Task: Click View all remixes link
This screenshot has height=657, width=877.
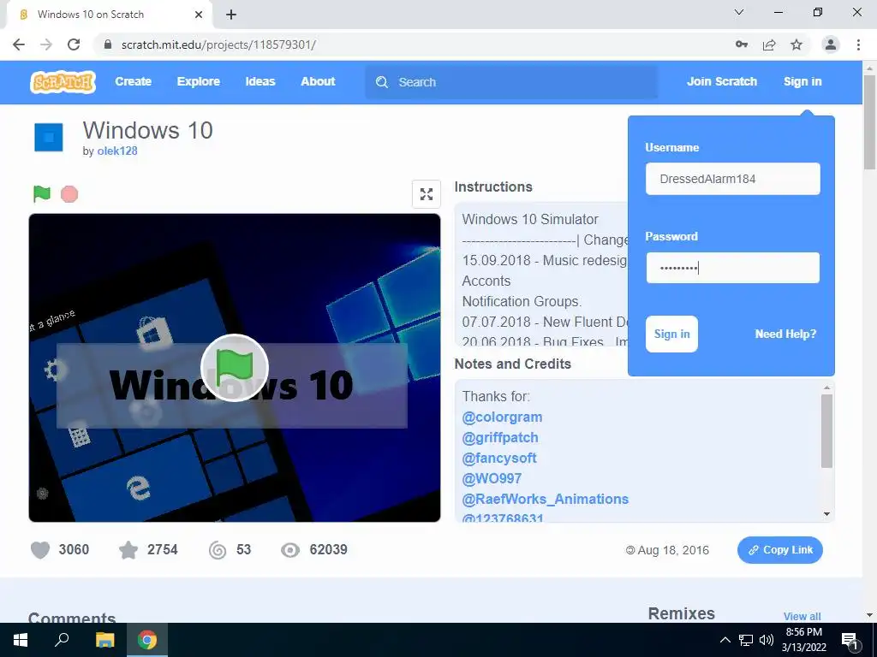Action: coord(802,616)
